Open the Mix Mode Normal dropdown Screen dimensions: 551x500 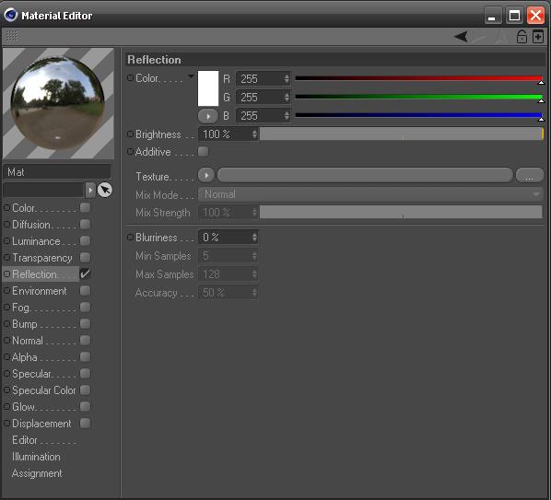(370, 194)
